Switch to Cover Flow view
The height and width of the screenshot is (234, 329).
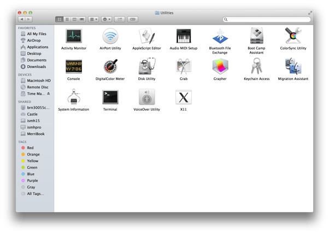click(82, 19)
